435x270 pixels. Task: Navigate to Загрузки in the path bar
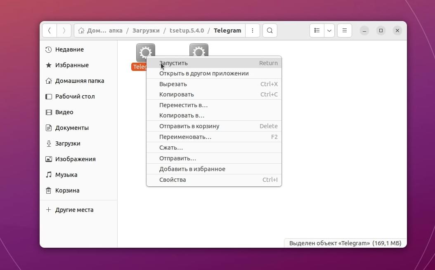146,31
